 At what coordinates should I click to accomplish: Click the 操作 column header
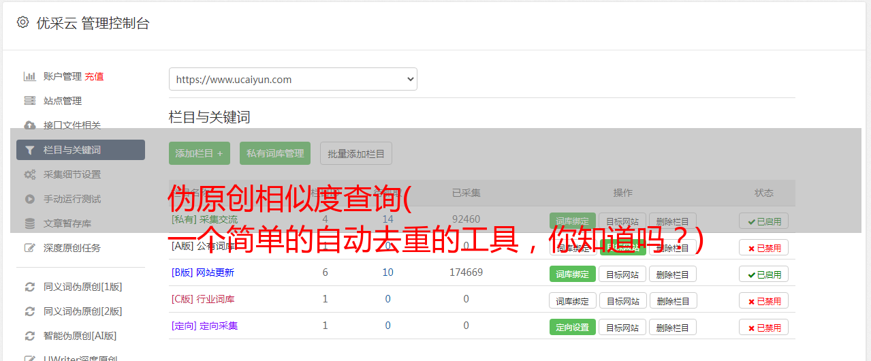623,193
